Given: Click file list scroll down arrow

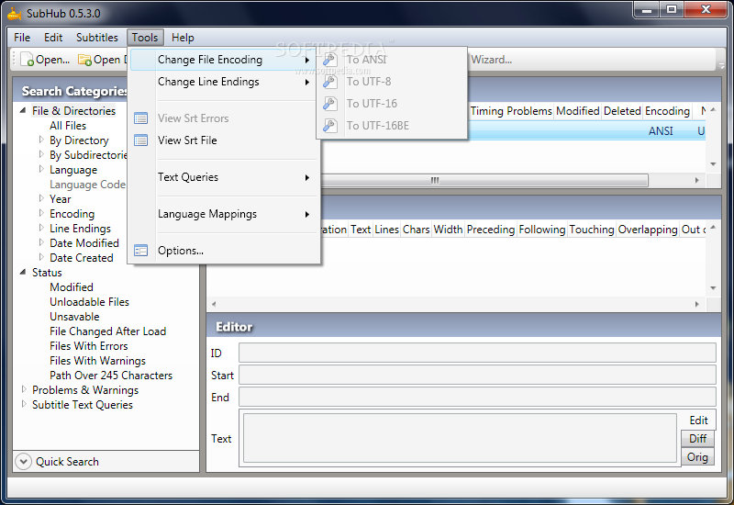Looking at the screenshot, I should 713,164.
